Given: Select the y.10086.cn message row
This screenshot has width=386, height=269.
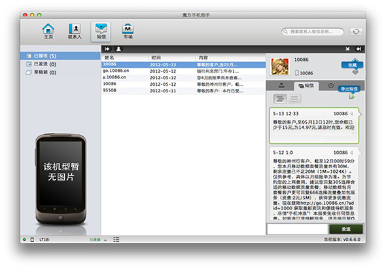Looking at the screenshot, I should pyautogui.click(x=183, y=78).
